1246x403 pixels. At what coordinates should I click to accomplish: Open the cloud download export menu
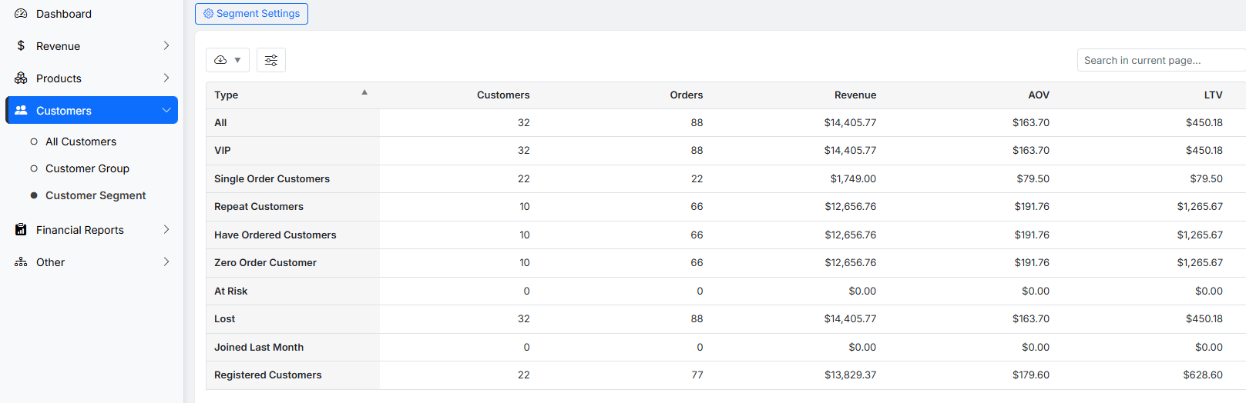pyautogui.click(x=227, y=60)
